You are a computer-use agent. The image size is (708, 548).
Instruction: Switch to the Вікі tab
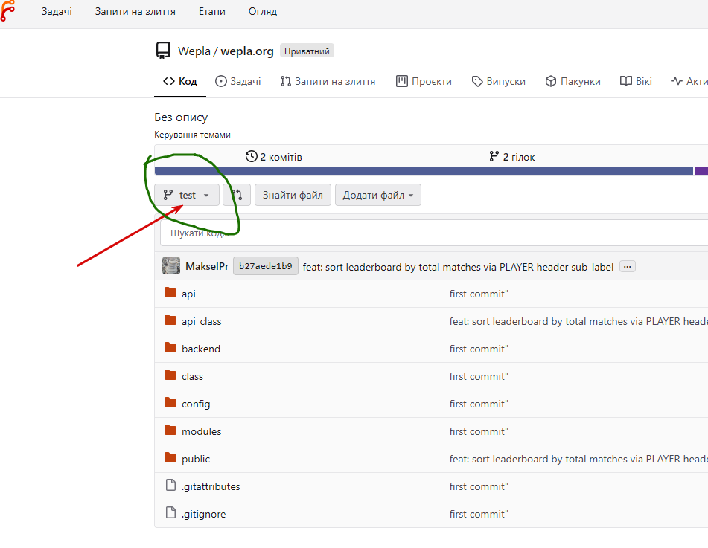(x=636, y=81)
